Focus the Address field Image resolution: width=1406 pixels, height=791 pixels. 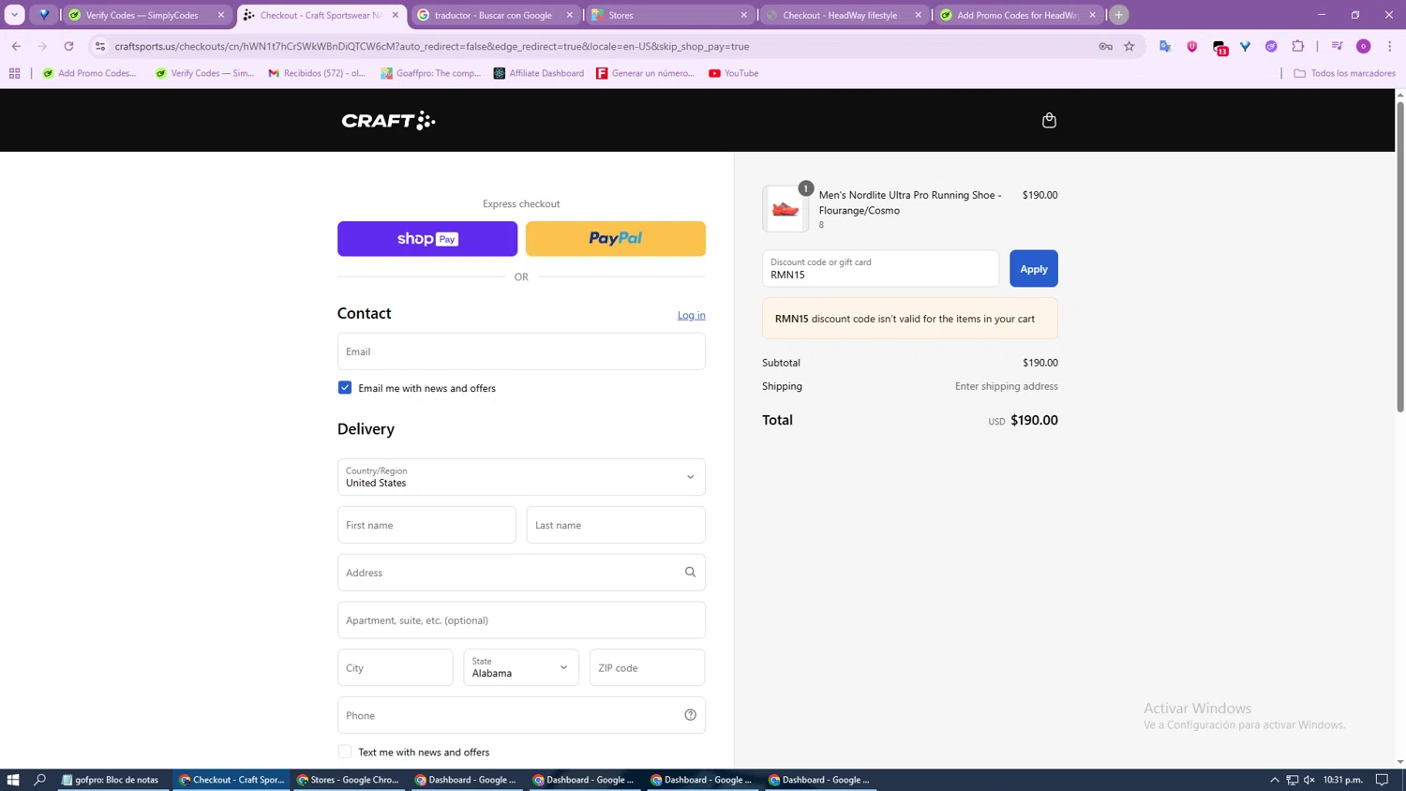(x=521, y=573)
